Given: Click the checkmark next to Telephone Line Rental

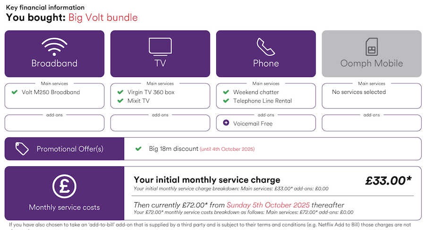Looking at the screenshot, I should [226, 101].
